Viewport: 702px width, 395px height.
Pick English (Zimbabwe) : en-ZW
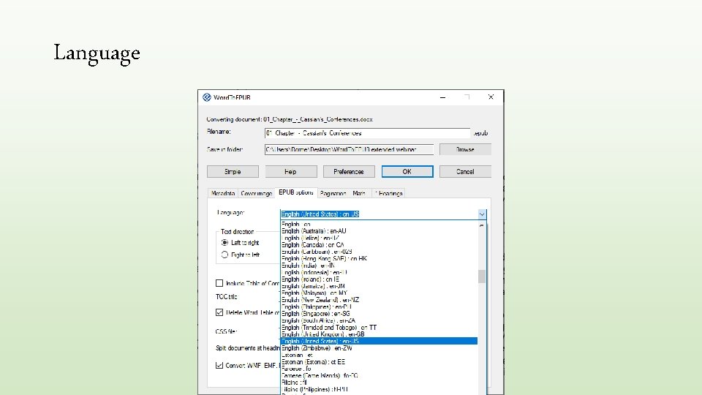click(379, 348)
